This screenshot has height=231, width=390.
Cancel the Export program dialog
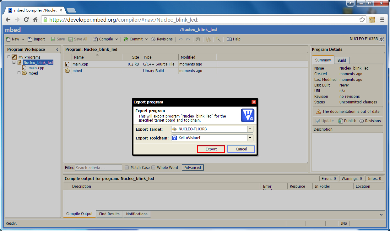point(241,149)
